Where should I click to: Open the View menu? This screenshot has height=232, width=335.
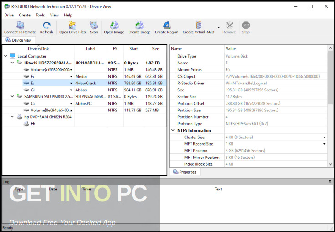[x=54, y=15]
